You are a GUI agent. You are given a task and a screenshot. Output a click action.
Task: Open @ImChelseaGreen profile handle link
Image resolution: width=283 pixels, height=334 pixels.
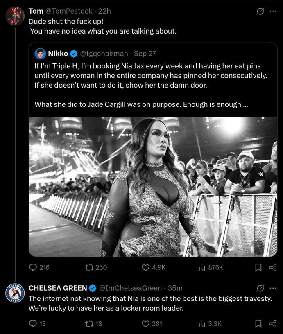(x=131, y=288)
